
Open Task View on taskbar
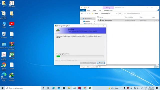point(48,88)
